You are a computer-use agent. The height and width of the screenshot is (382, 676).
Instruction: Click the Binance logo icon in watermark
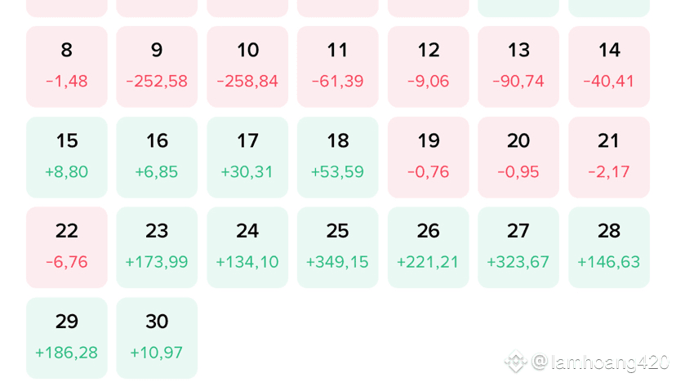pos(516,361)
